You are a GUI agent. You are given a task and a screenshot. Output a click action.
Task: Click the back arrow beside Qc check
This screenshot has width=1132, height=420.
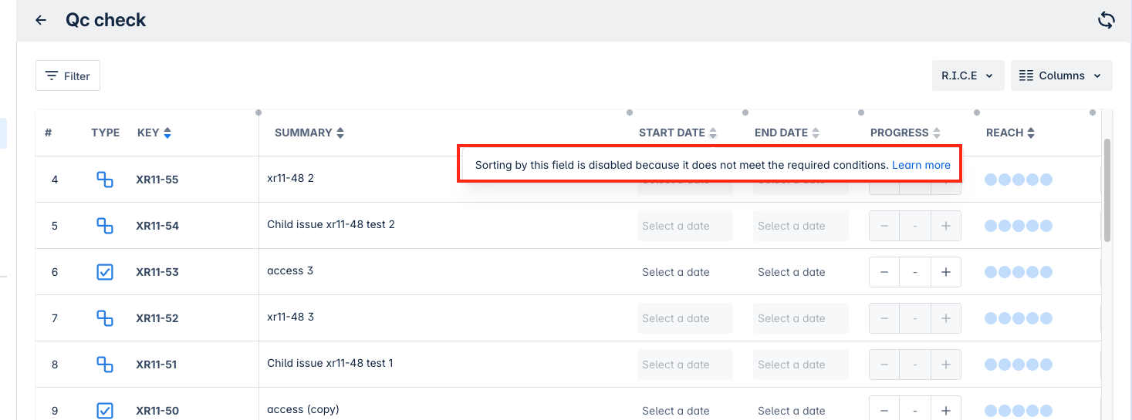(x=41, y=20)
